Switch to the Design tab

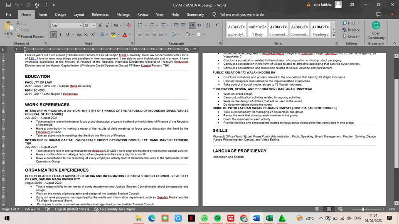(x=60, y=15)
